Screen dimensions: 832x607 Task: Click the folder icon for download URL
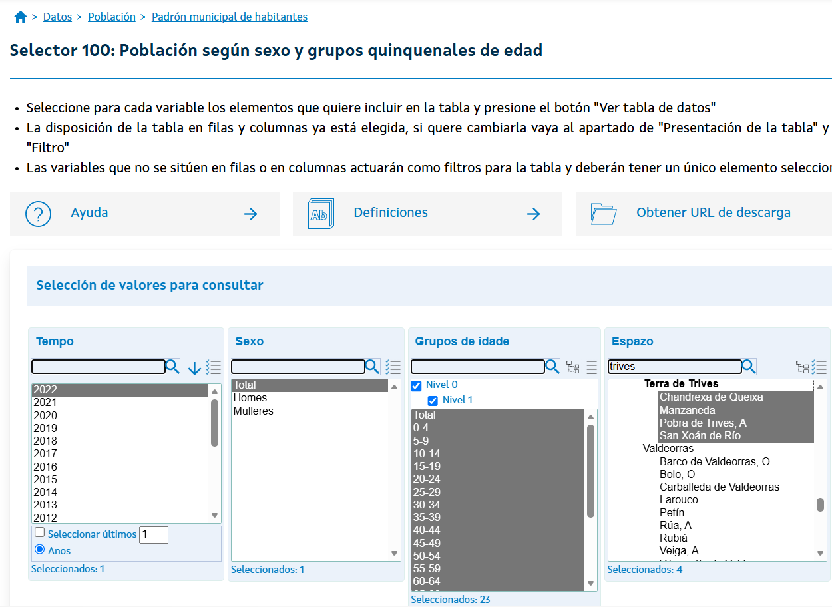[x=604, y=214]
